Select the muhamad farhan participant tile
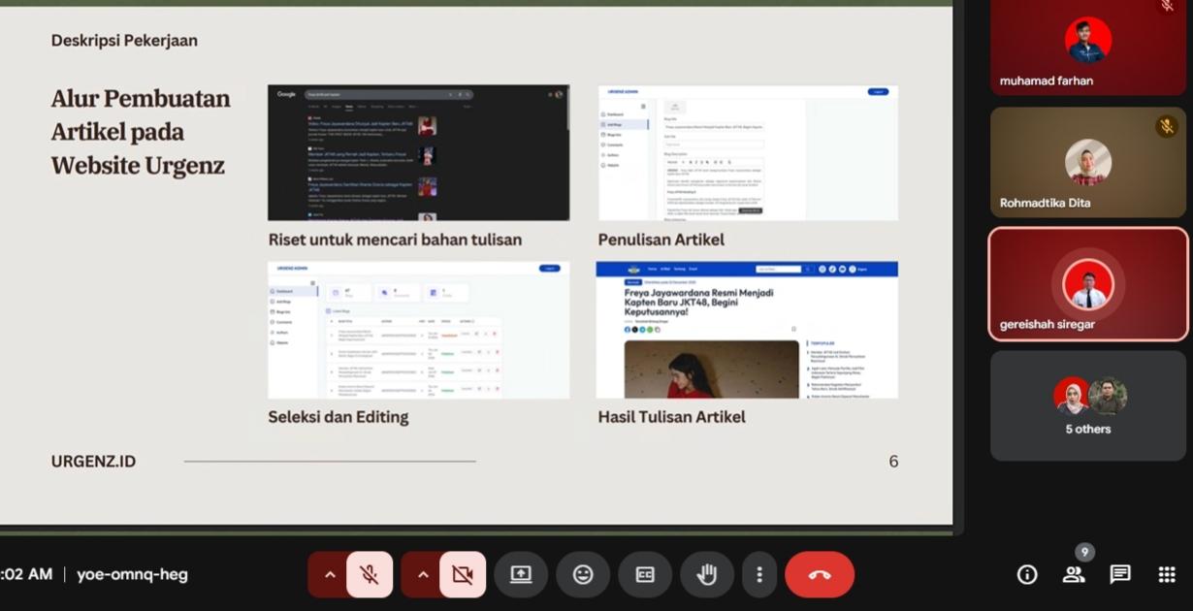 click(1088, 47)
